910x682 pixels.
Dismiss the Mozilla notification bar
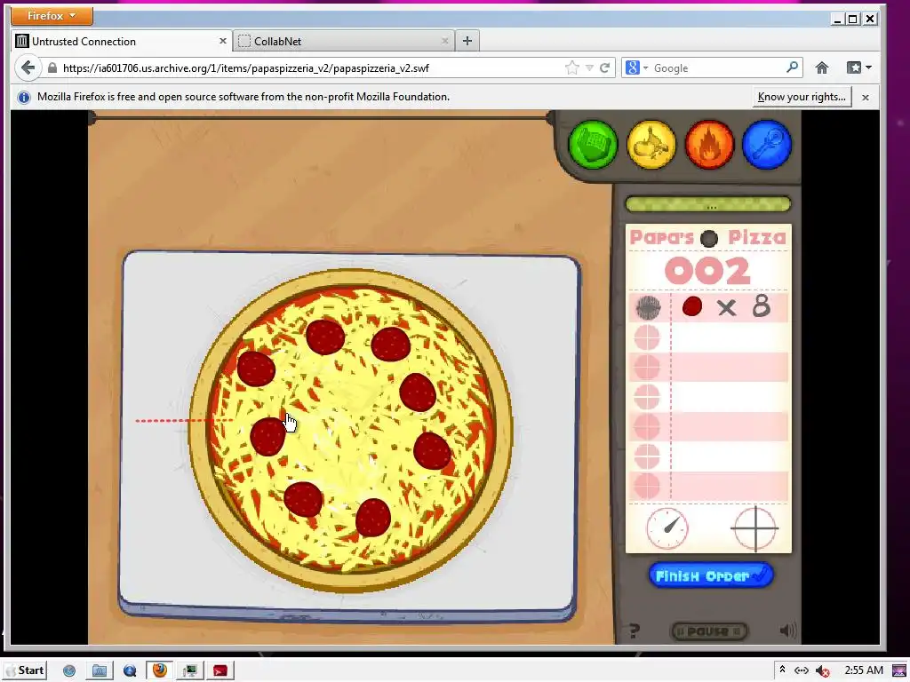866,98
